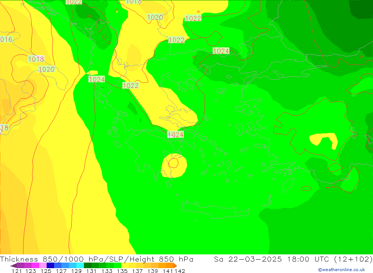
Task: Click the legend value 139
Action: tap(153, 271)
